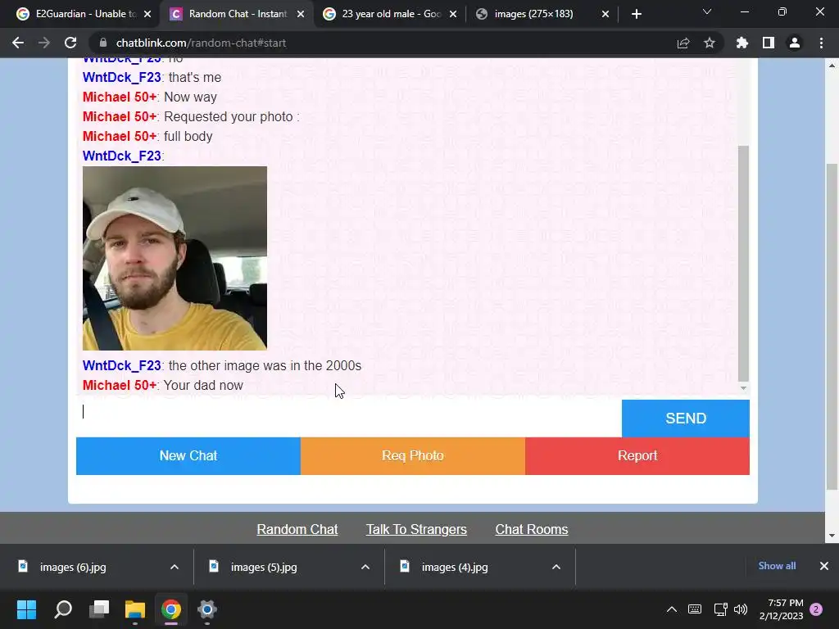
Task: Click the chat message input field
Action: click(x=349, y=419)
